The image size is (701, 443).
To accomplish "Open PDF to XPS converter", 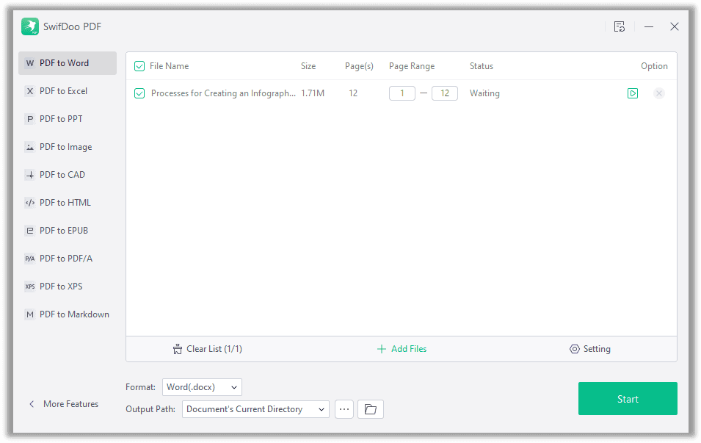I will [68, 287].
